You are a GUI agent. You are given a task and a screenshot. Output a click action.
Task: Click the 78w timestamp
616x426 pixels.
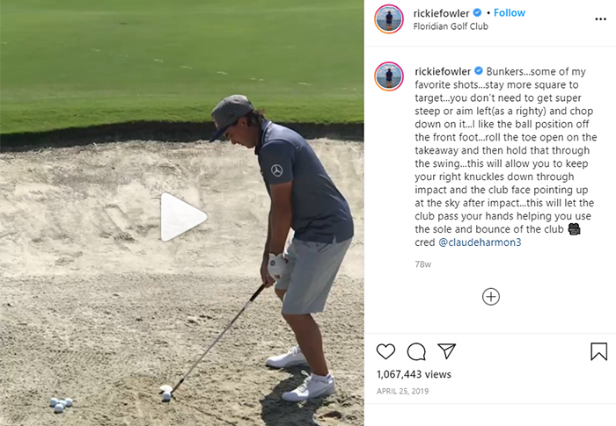[x=422, y=264]
